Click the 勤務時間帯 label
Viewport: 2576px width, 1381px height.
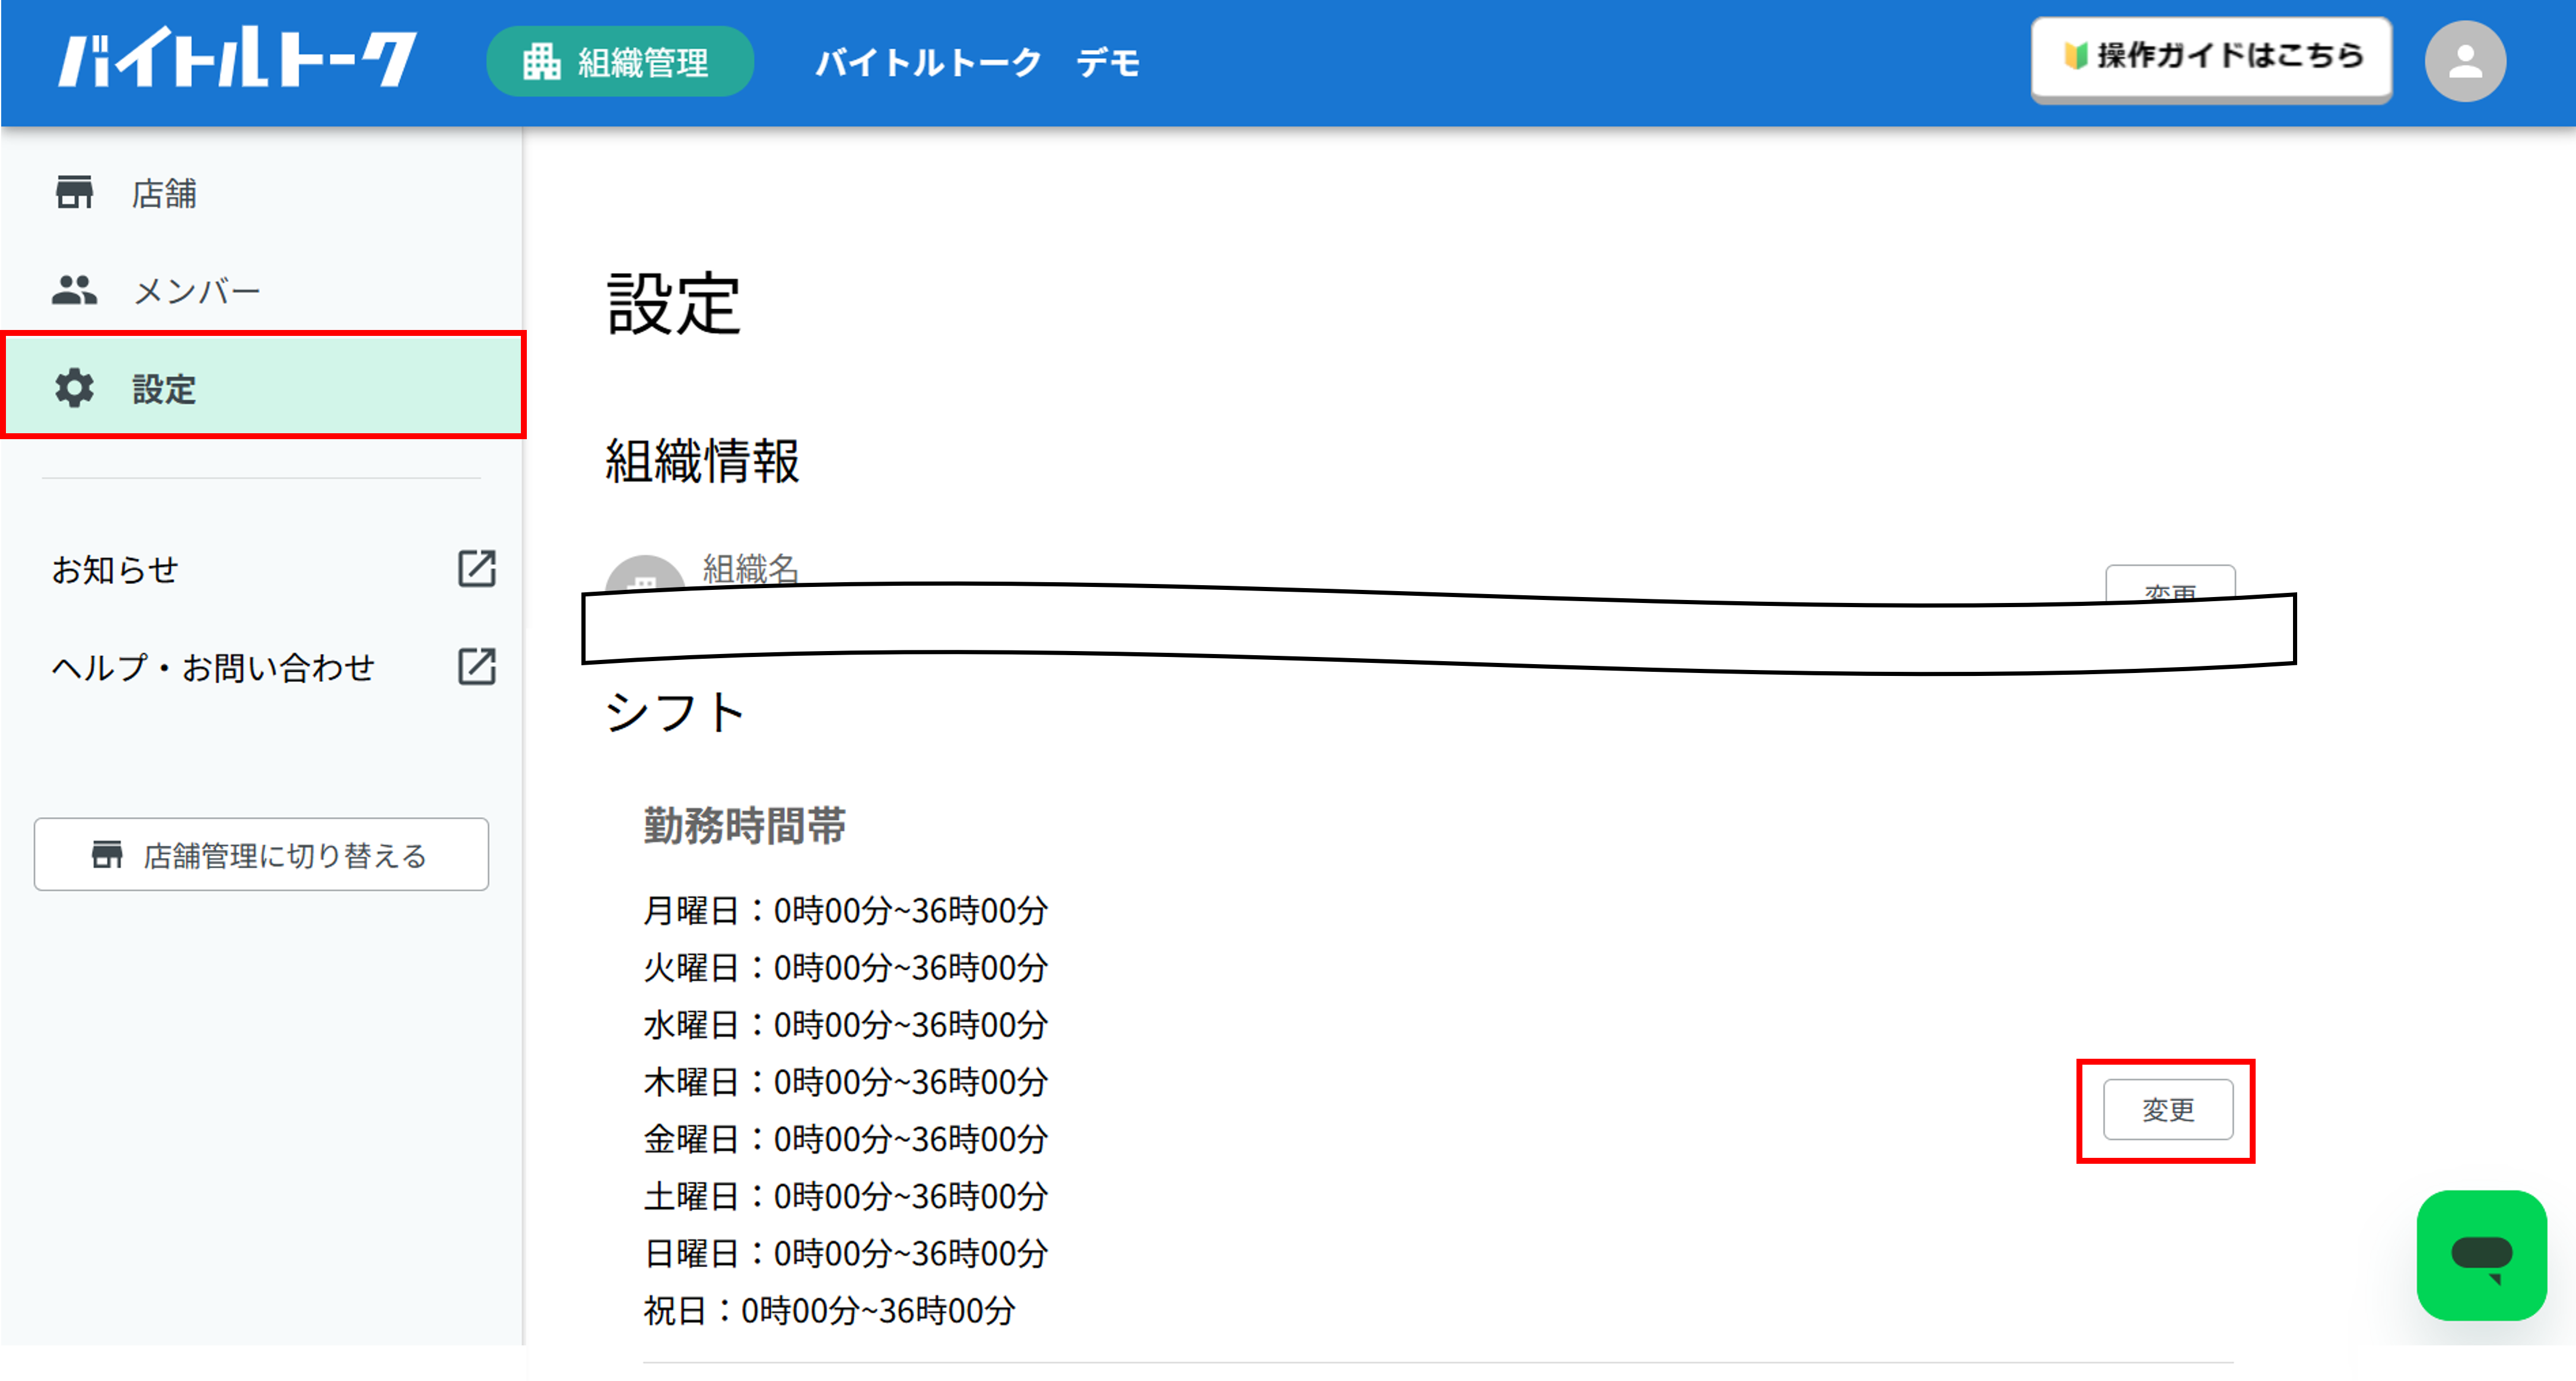[x=745, y=826]
